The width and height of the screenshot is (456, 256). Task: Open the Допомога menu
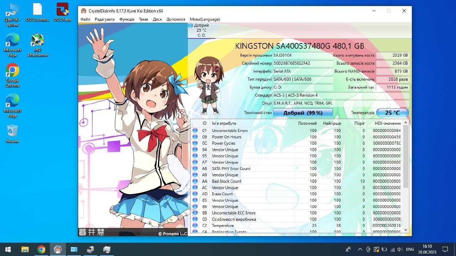click(176, 19)
